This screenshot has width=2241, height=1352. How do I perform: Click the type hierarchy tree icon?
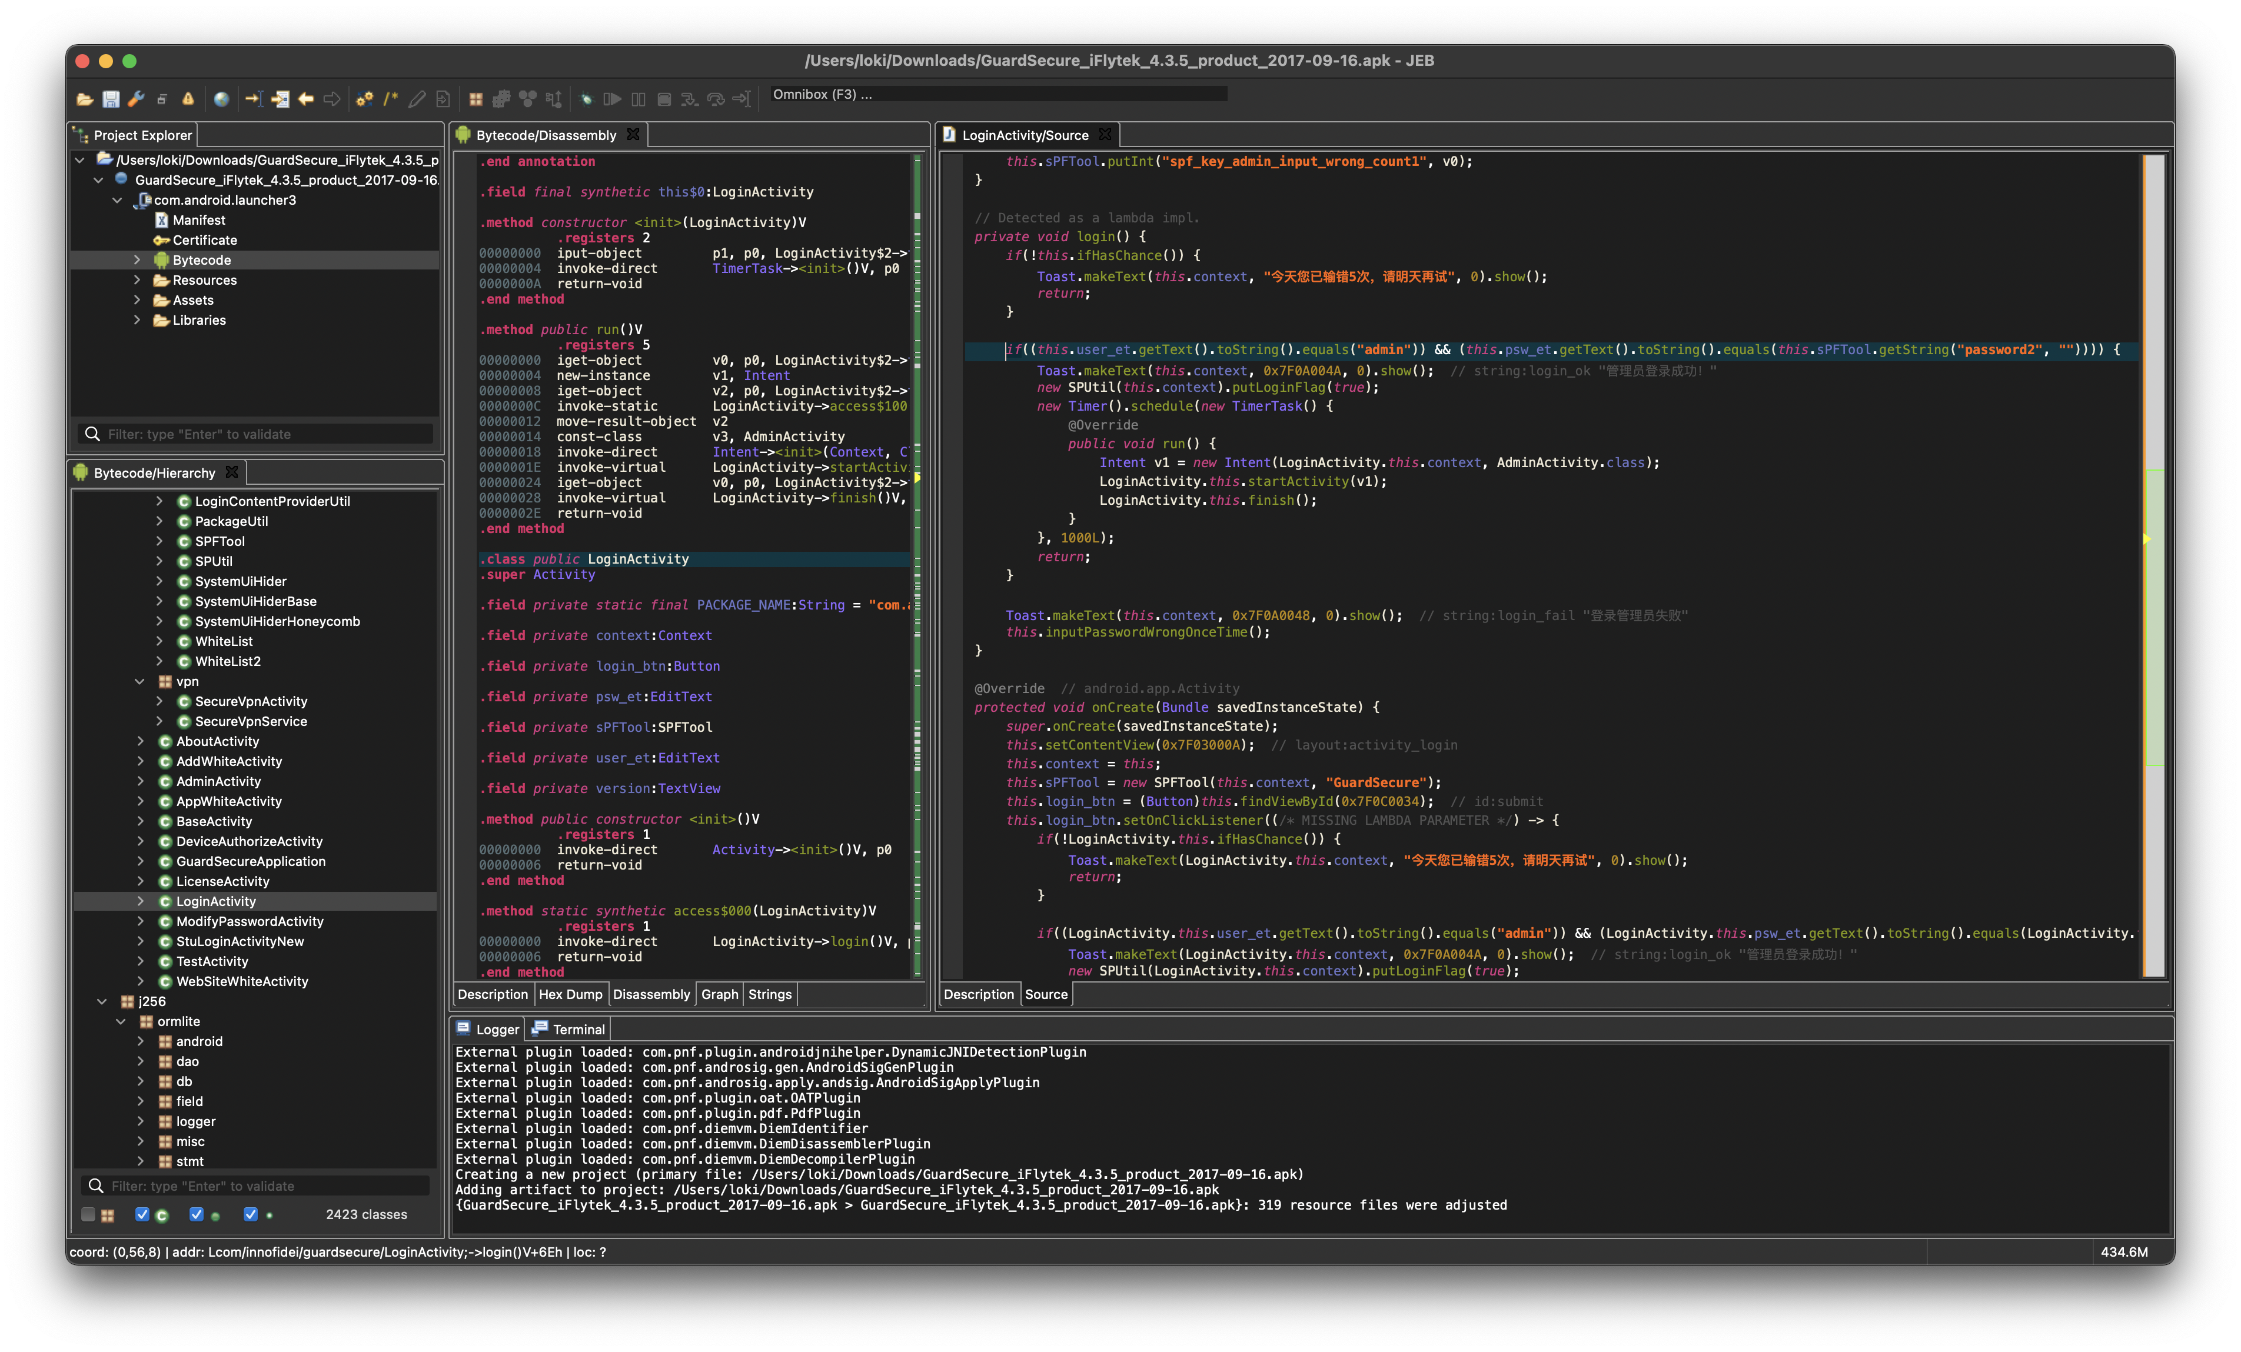[x=554, y=99]
